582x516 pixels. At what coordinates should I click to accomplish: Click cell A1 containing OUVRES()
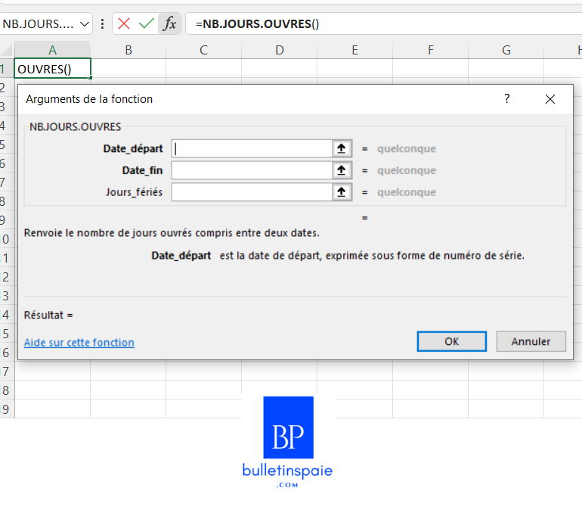click(53, 69)
